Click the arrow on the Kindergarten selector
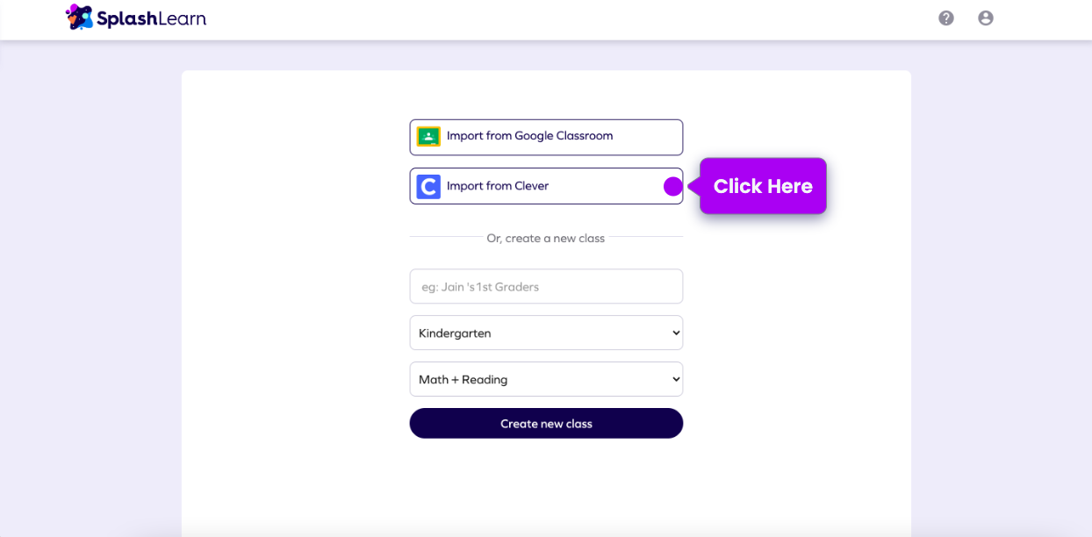 coord(675,333)
